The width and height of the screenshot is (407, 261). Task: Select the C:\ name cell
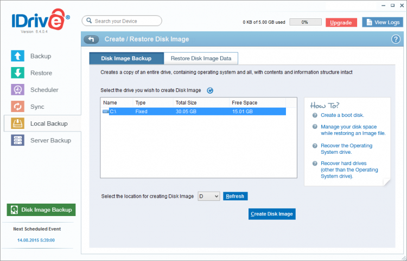point(113,112)
